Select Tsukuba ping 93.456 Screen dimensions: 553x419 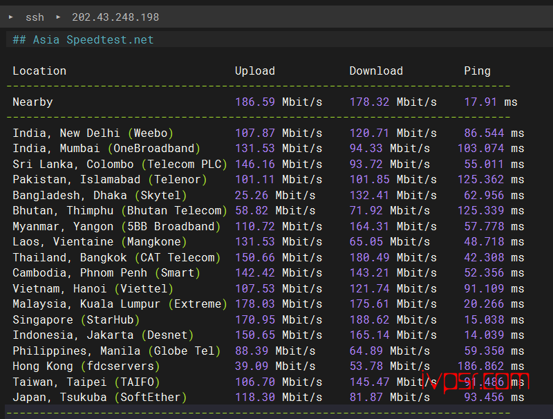coord(484,397)
